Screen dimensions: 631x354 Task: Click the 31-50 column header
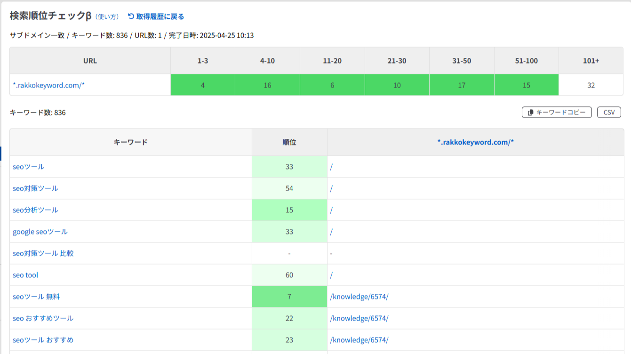click(x=462, y=61)
